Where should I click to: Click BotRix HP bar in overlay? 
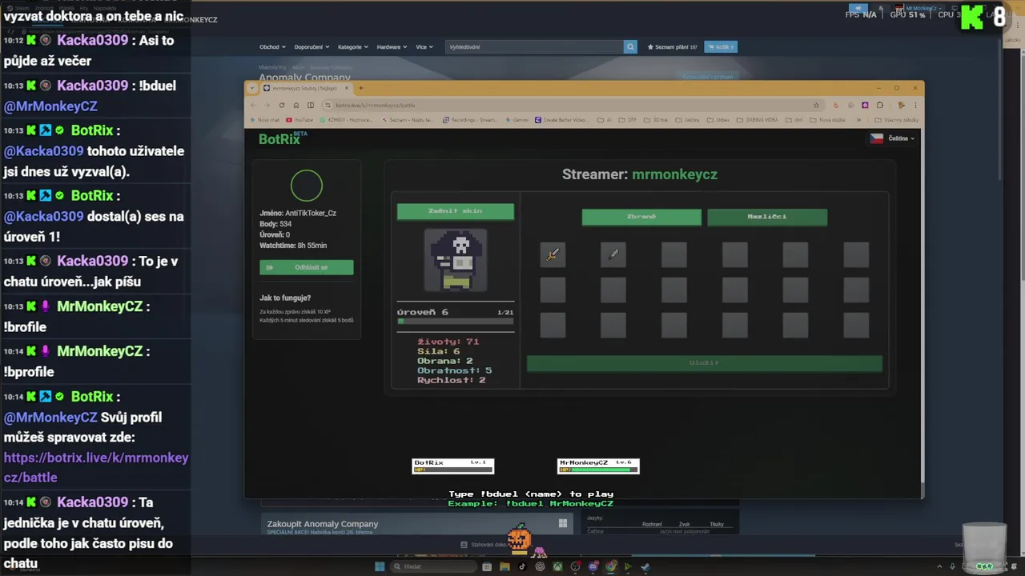453,470
